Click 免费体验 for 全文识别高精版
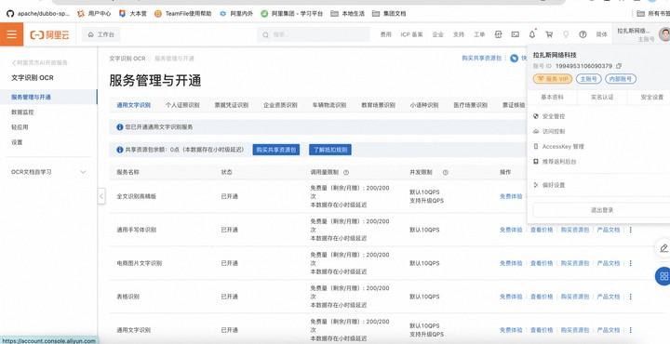The width and height of the screenshot is (670, 344). (x=511, y=196)
